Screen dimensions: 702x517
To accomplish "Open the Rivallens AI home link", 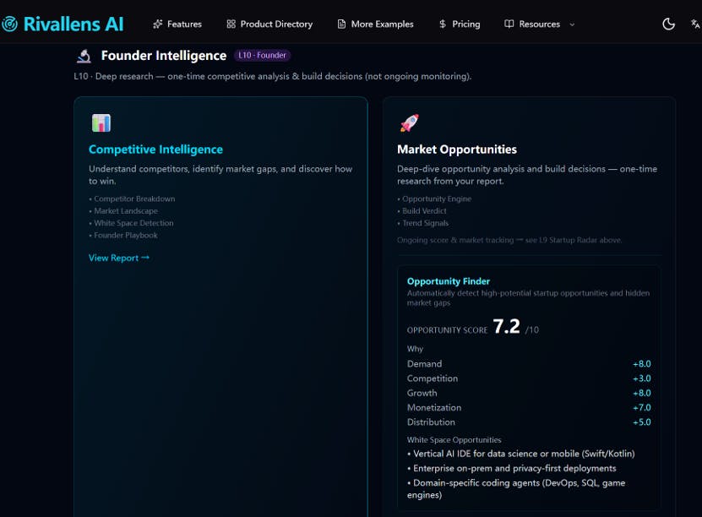I will 63,24.
